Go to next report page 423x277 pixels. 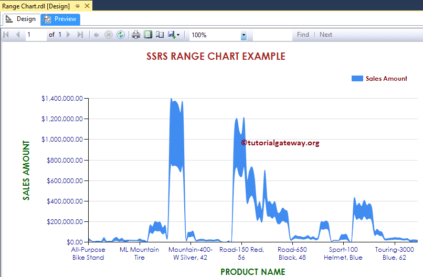tap(68, 35)
